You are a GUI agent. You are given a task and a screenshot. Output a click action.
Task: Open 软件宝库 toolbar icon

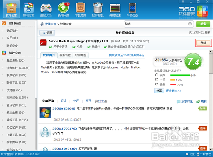click(x=12, y=9)
